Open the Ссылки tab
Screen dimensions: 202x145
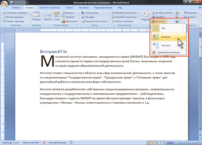(69, 8)
